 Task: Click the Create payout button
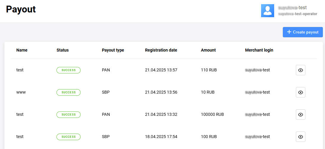click(303, 32)
